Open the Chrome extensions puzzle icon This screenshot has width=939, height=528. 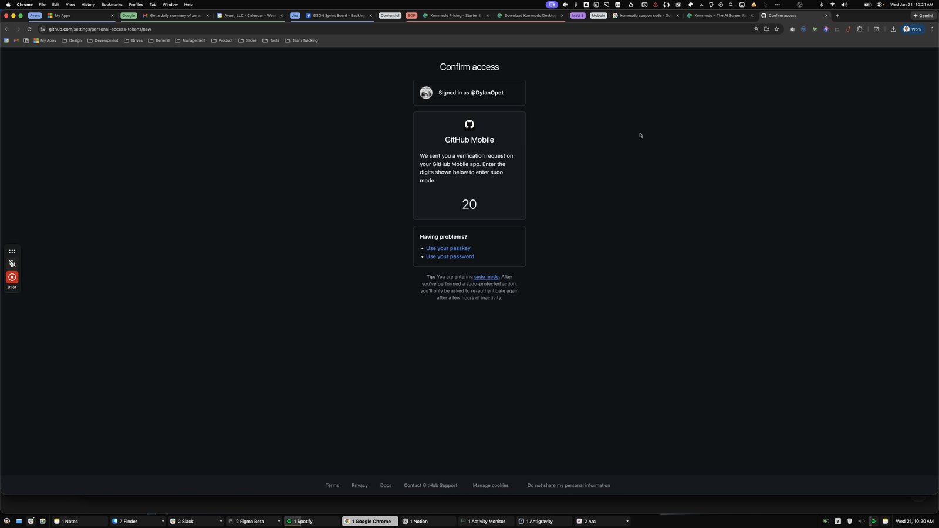point(860,29)
